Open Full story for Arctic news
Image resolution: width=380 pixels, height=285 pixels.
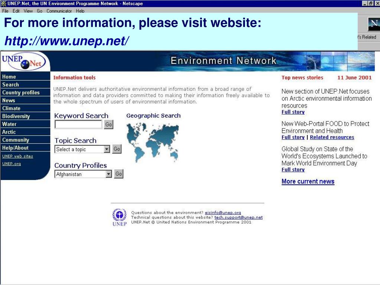293,112
